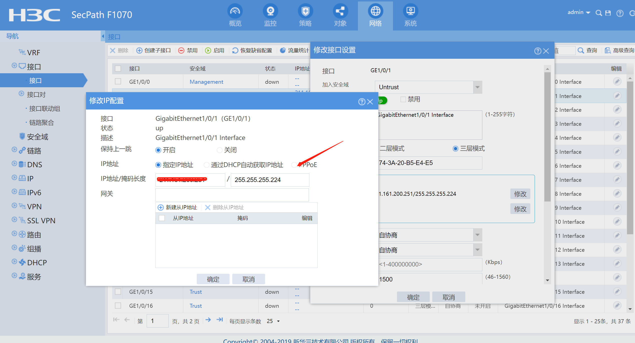Viewport: 635px width, 343px height.
Task: Open the 策略 policy shield icon
Action: [x=305, y=11]
